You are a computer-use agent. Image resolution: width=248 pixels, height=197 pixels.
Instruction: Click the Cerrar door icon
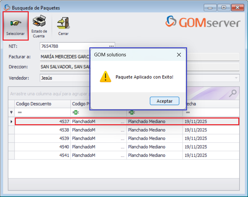(63, 23)
